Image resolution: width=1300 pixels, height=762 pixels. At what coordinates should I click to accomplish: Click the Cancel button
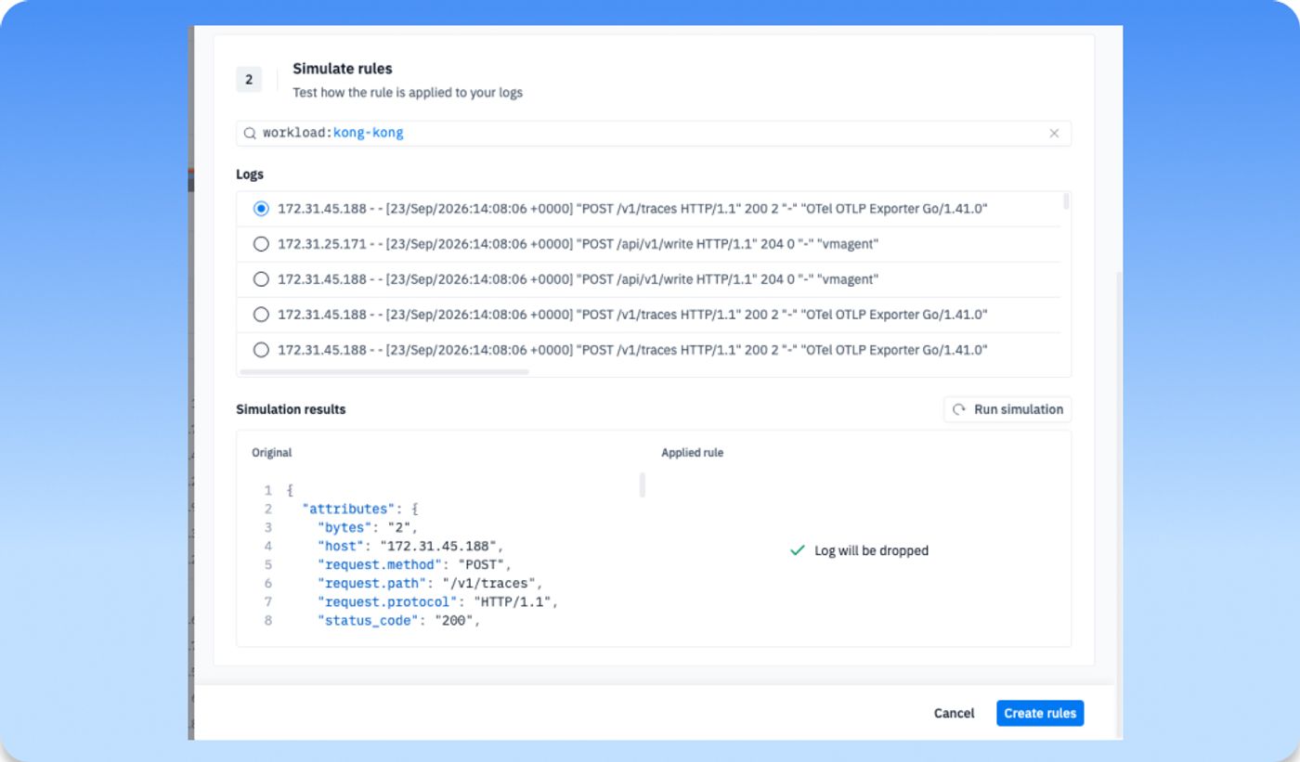(x=954, y=713)
